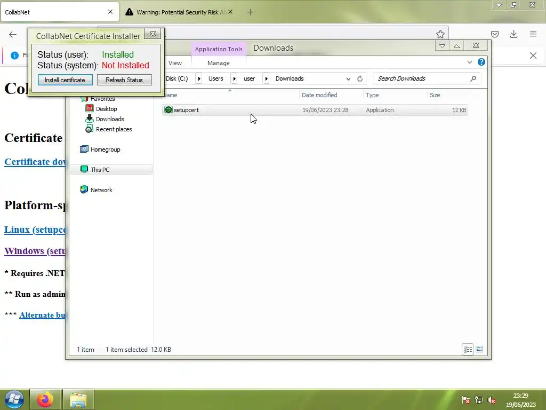Click the Network icon in sidebar

[x=84, y=190]
